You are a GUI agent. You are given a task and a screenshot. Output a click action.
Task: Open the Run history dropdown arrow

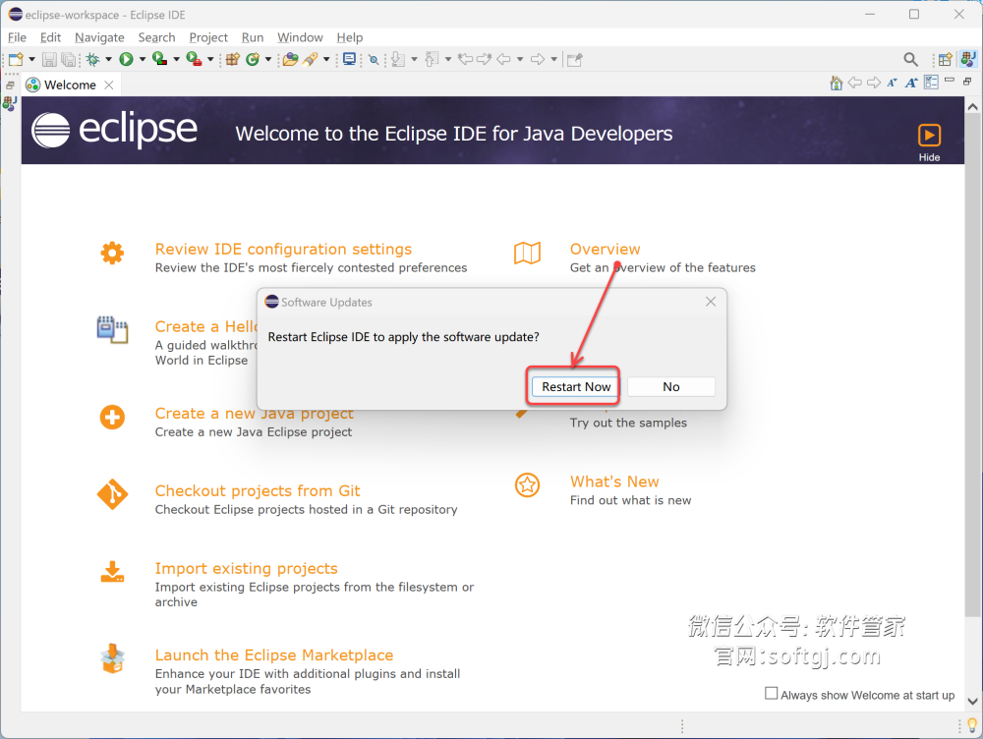point(143,60)
